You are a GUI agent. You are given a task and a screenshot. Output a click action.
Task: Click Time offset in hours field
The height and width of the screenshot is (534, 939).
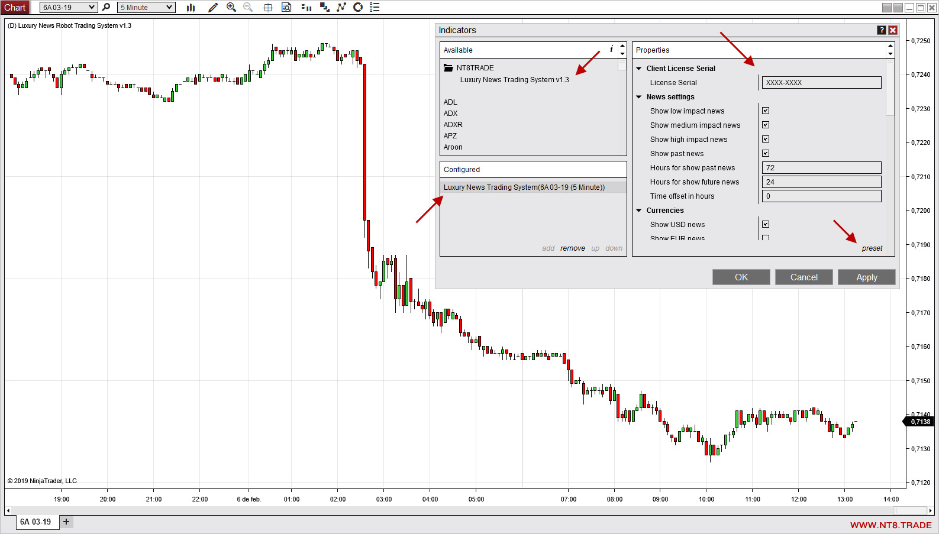pyautogui.click(x=822, y=196)
